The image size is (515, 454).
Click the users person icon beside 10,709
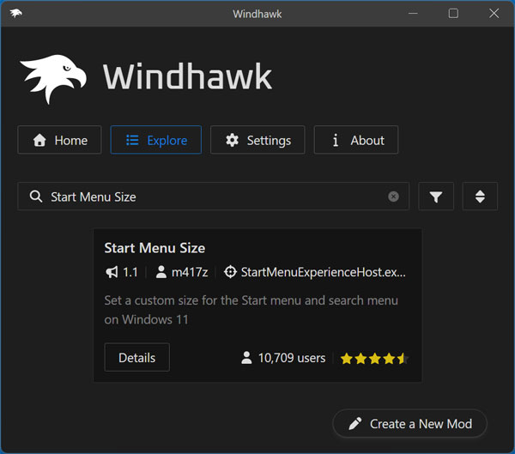click(246, 358)
